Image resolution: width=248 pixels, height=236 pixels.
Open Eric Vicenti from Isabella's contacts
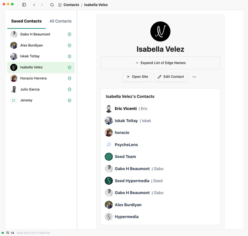click(126, 109)
